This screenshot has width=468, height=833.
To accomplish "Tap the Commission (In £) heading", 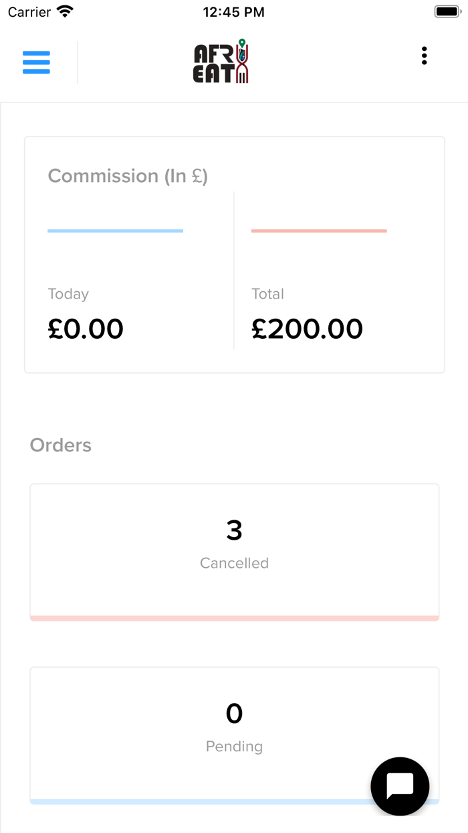I will point(128,176).
